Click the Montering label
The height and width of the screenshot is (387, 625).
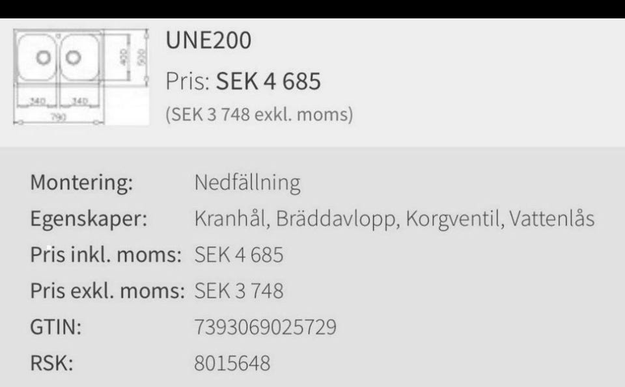tap(81, 183)
